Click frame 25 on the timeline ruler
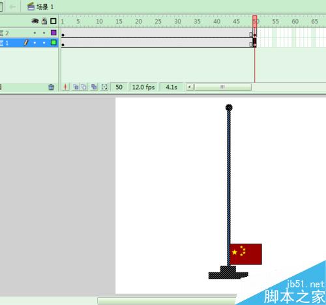The height and width of the screenshot is (305, 326). tap(158, 22)
